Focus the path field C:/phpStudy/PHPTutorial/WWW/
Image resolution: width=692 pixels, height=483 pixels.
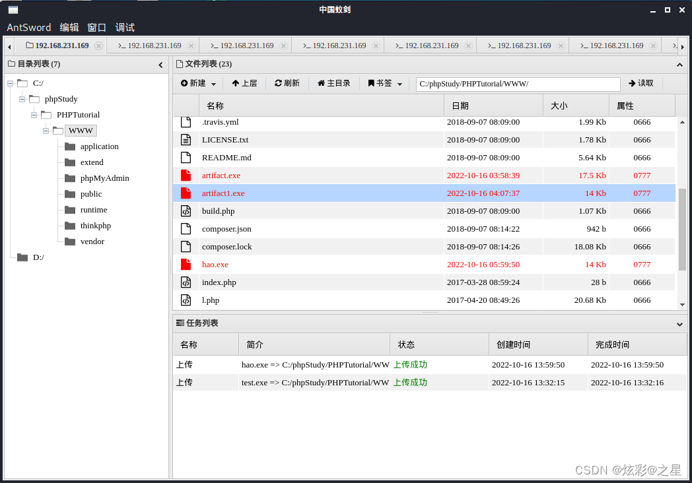tap(518, 84)
